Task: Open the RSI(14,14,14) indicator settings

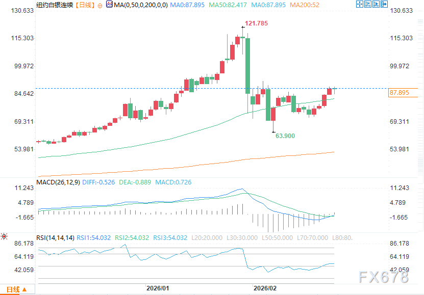Action: (55, 237)
